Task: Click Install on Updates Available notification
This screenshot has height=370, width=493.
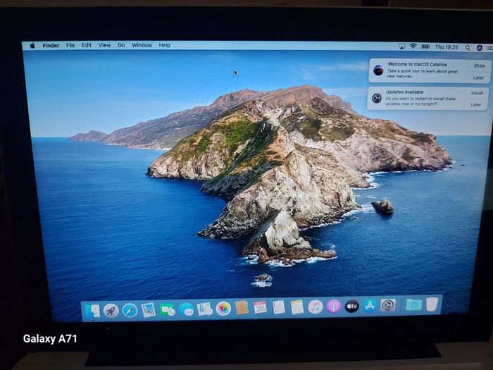Action: (477, 93)
